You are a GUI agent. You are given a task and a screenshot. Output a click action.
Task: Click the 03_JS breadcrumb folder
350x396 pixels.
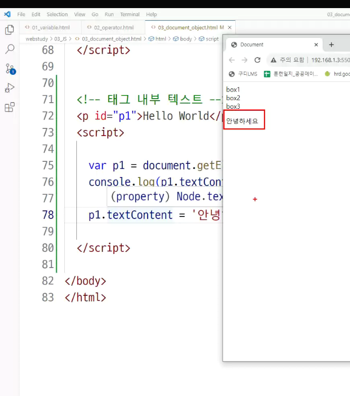[x=60, y=39]
